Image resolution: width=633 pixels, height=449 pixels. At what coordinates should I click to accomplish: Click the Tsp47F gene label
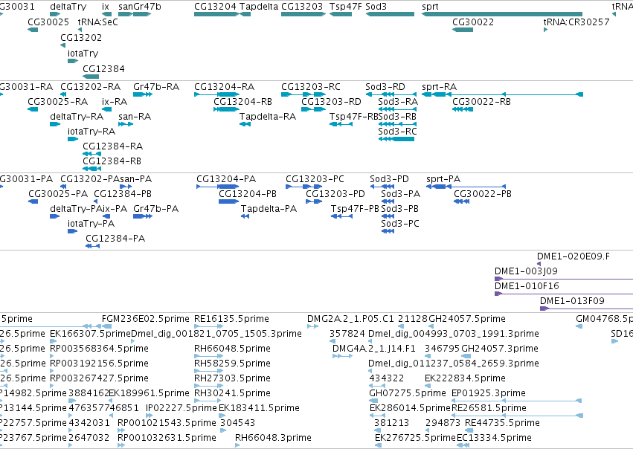pyautogui.click(x=346, y=7)
